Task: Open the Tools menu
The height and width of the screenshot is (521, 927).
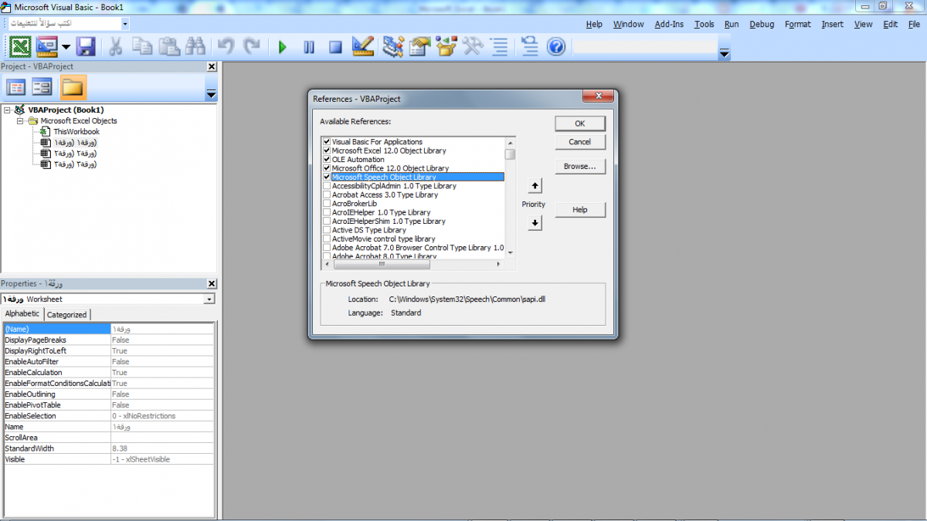Action: pos(704,24)
